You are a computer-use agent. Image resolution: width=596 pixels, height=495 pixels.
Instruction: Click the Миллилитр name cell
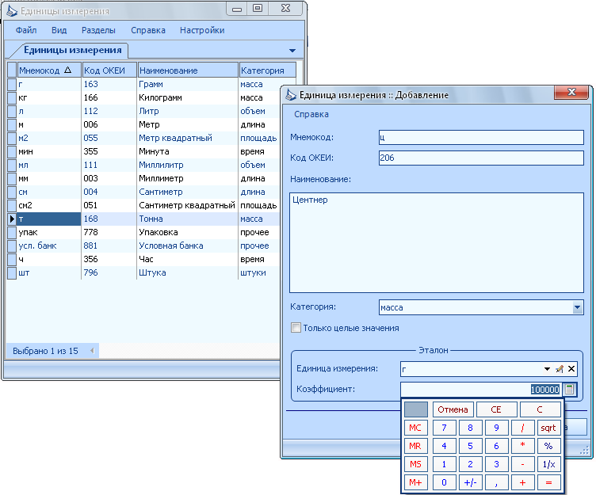(187, 165)
